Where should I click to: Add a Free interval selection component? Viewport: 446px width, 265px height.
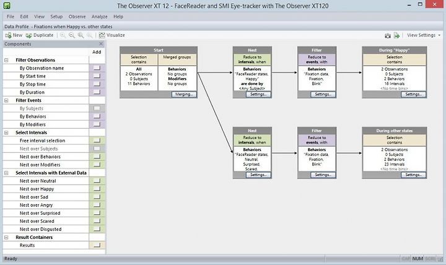tap(97, 140)
